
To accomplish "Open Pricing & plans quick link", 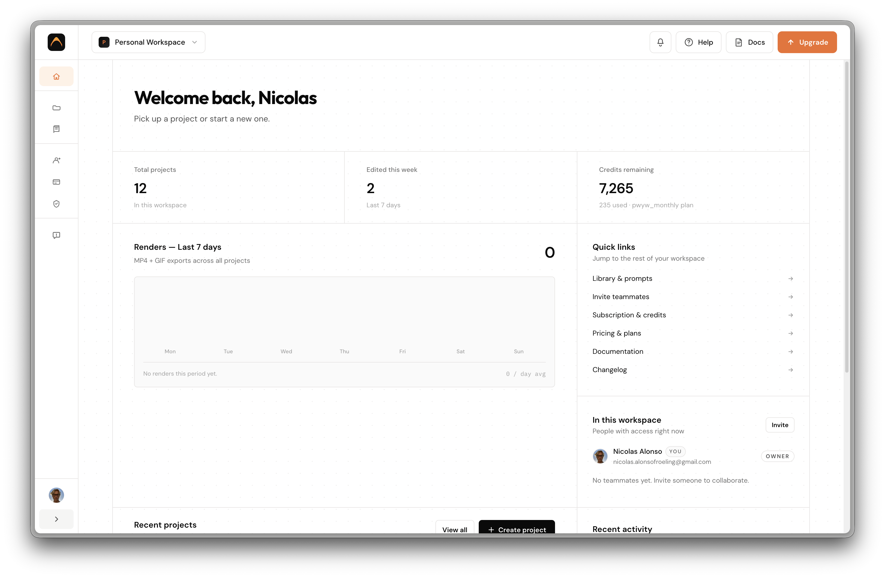I will pyautogui.click(x=693, y=333).
